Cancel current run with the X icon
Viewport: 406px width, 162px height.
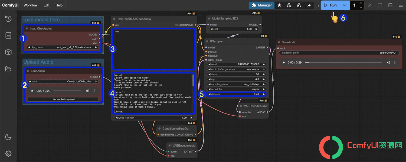click(x=370, y=5)
